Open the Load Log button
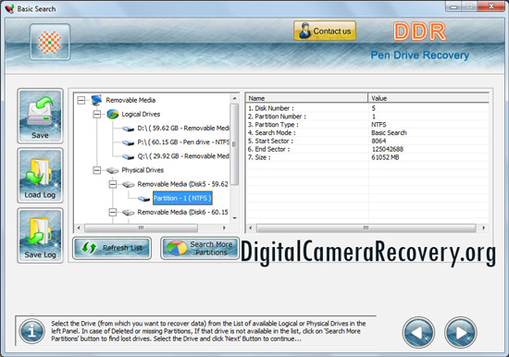The image size is (509, 357). click(x=40, y=176)
